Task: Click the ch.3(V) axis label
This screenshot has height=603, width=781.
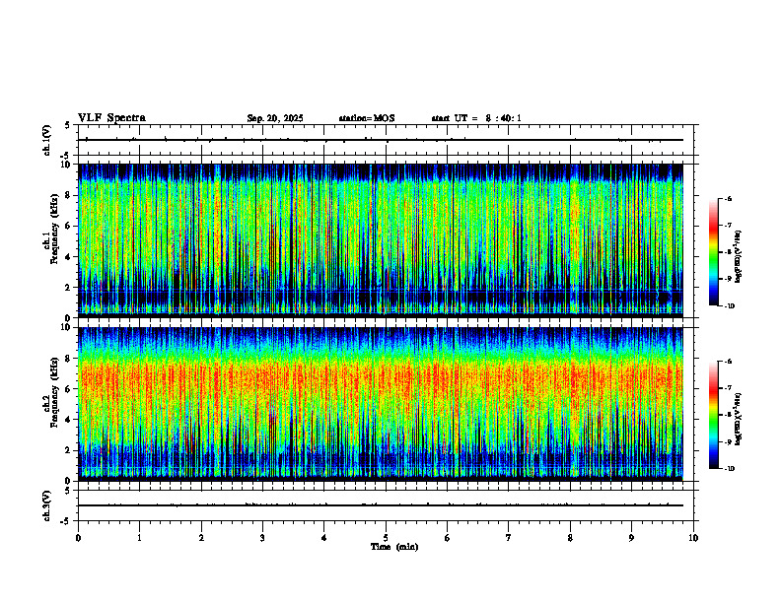Action: click(46, 506)
